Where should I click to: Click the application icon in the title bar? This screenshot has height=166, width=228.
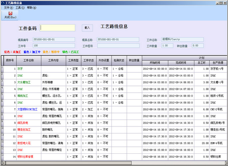pos(3,3)
